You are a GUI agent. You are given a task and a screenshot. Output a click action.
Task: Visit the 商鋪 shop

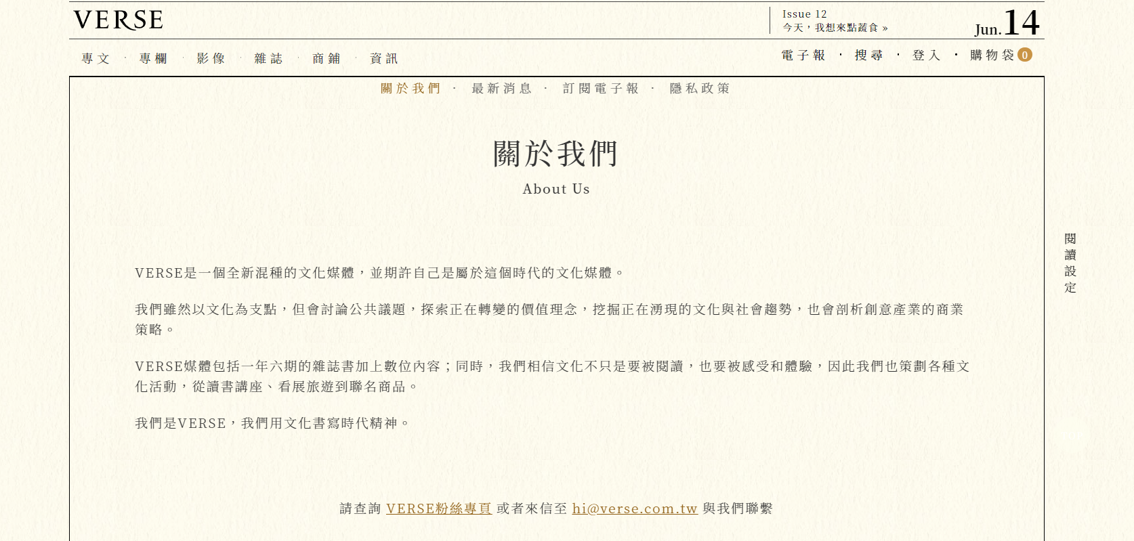point(327,59)
